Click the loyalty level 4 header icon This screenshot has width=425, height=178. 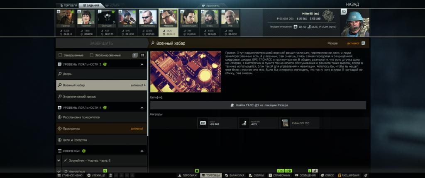60,108
